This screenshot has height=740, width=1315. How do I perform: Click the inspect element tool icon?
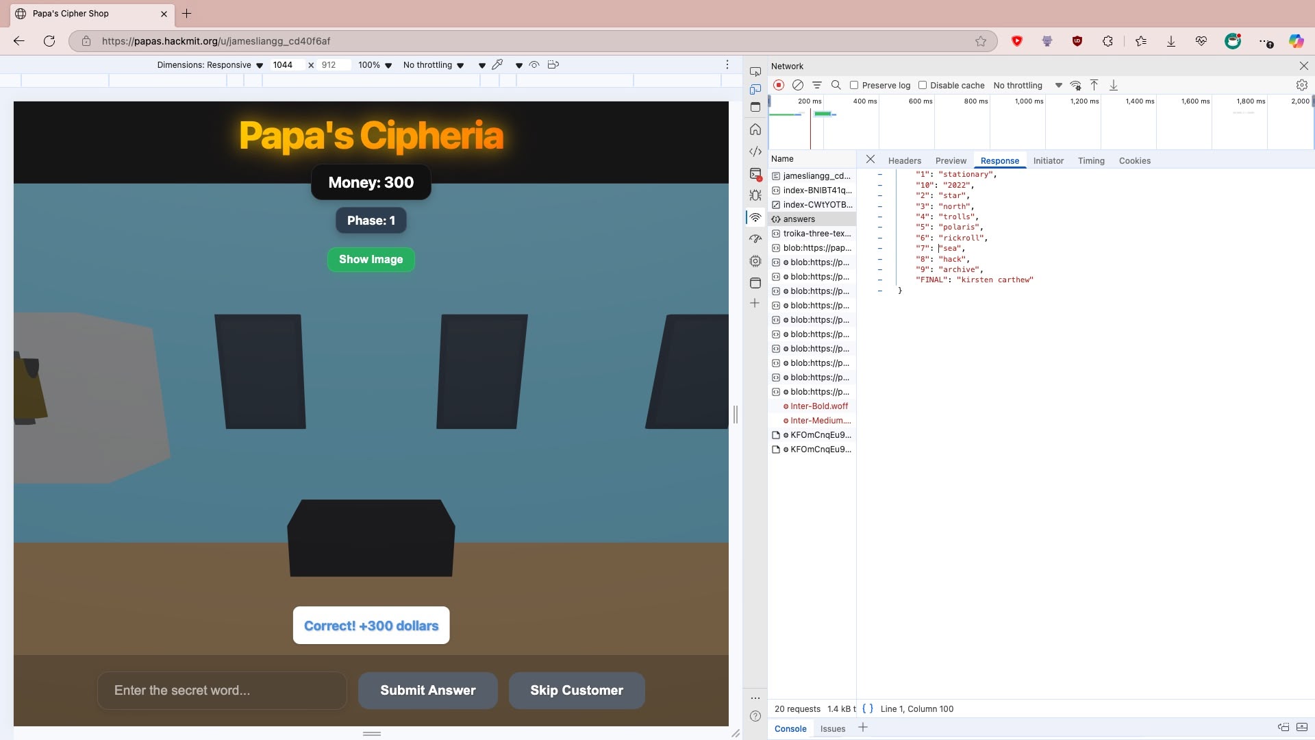point(755,71)
